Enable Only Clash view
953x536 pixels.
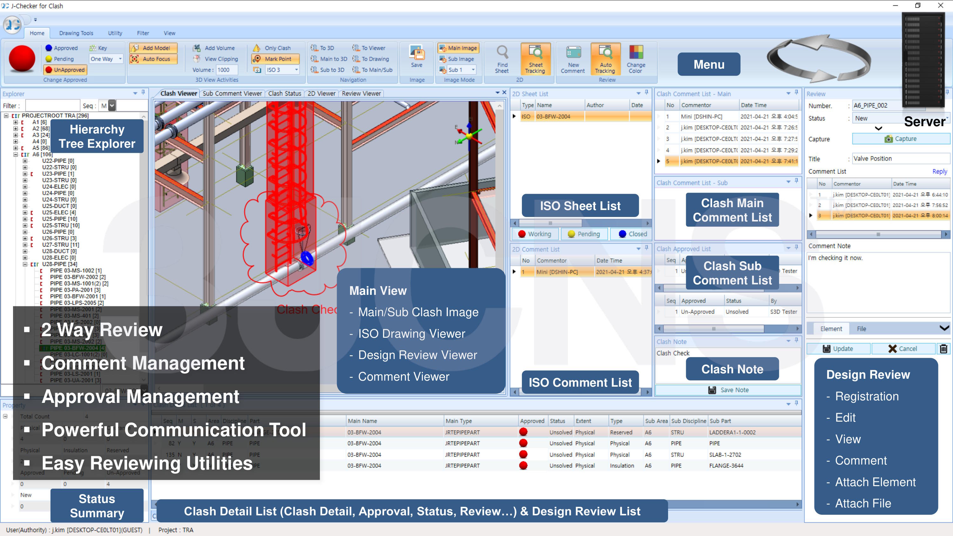tap(272, 48)
